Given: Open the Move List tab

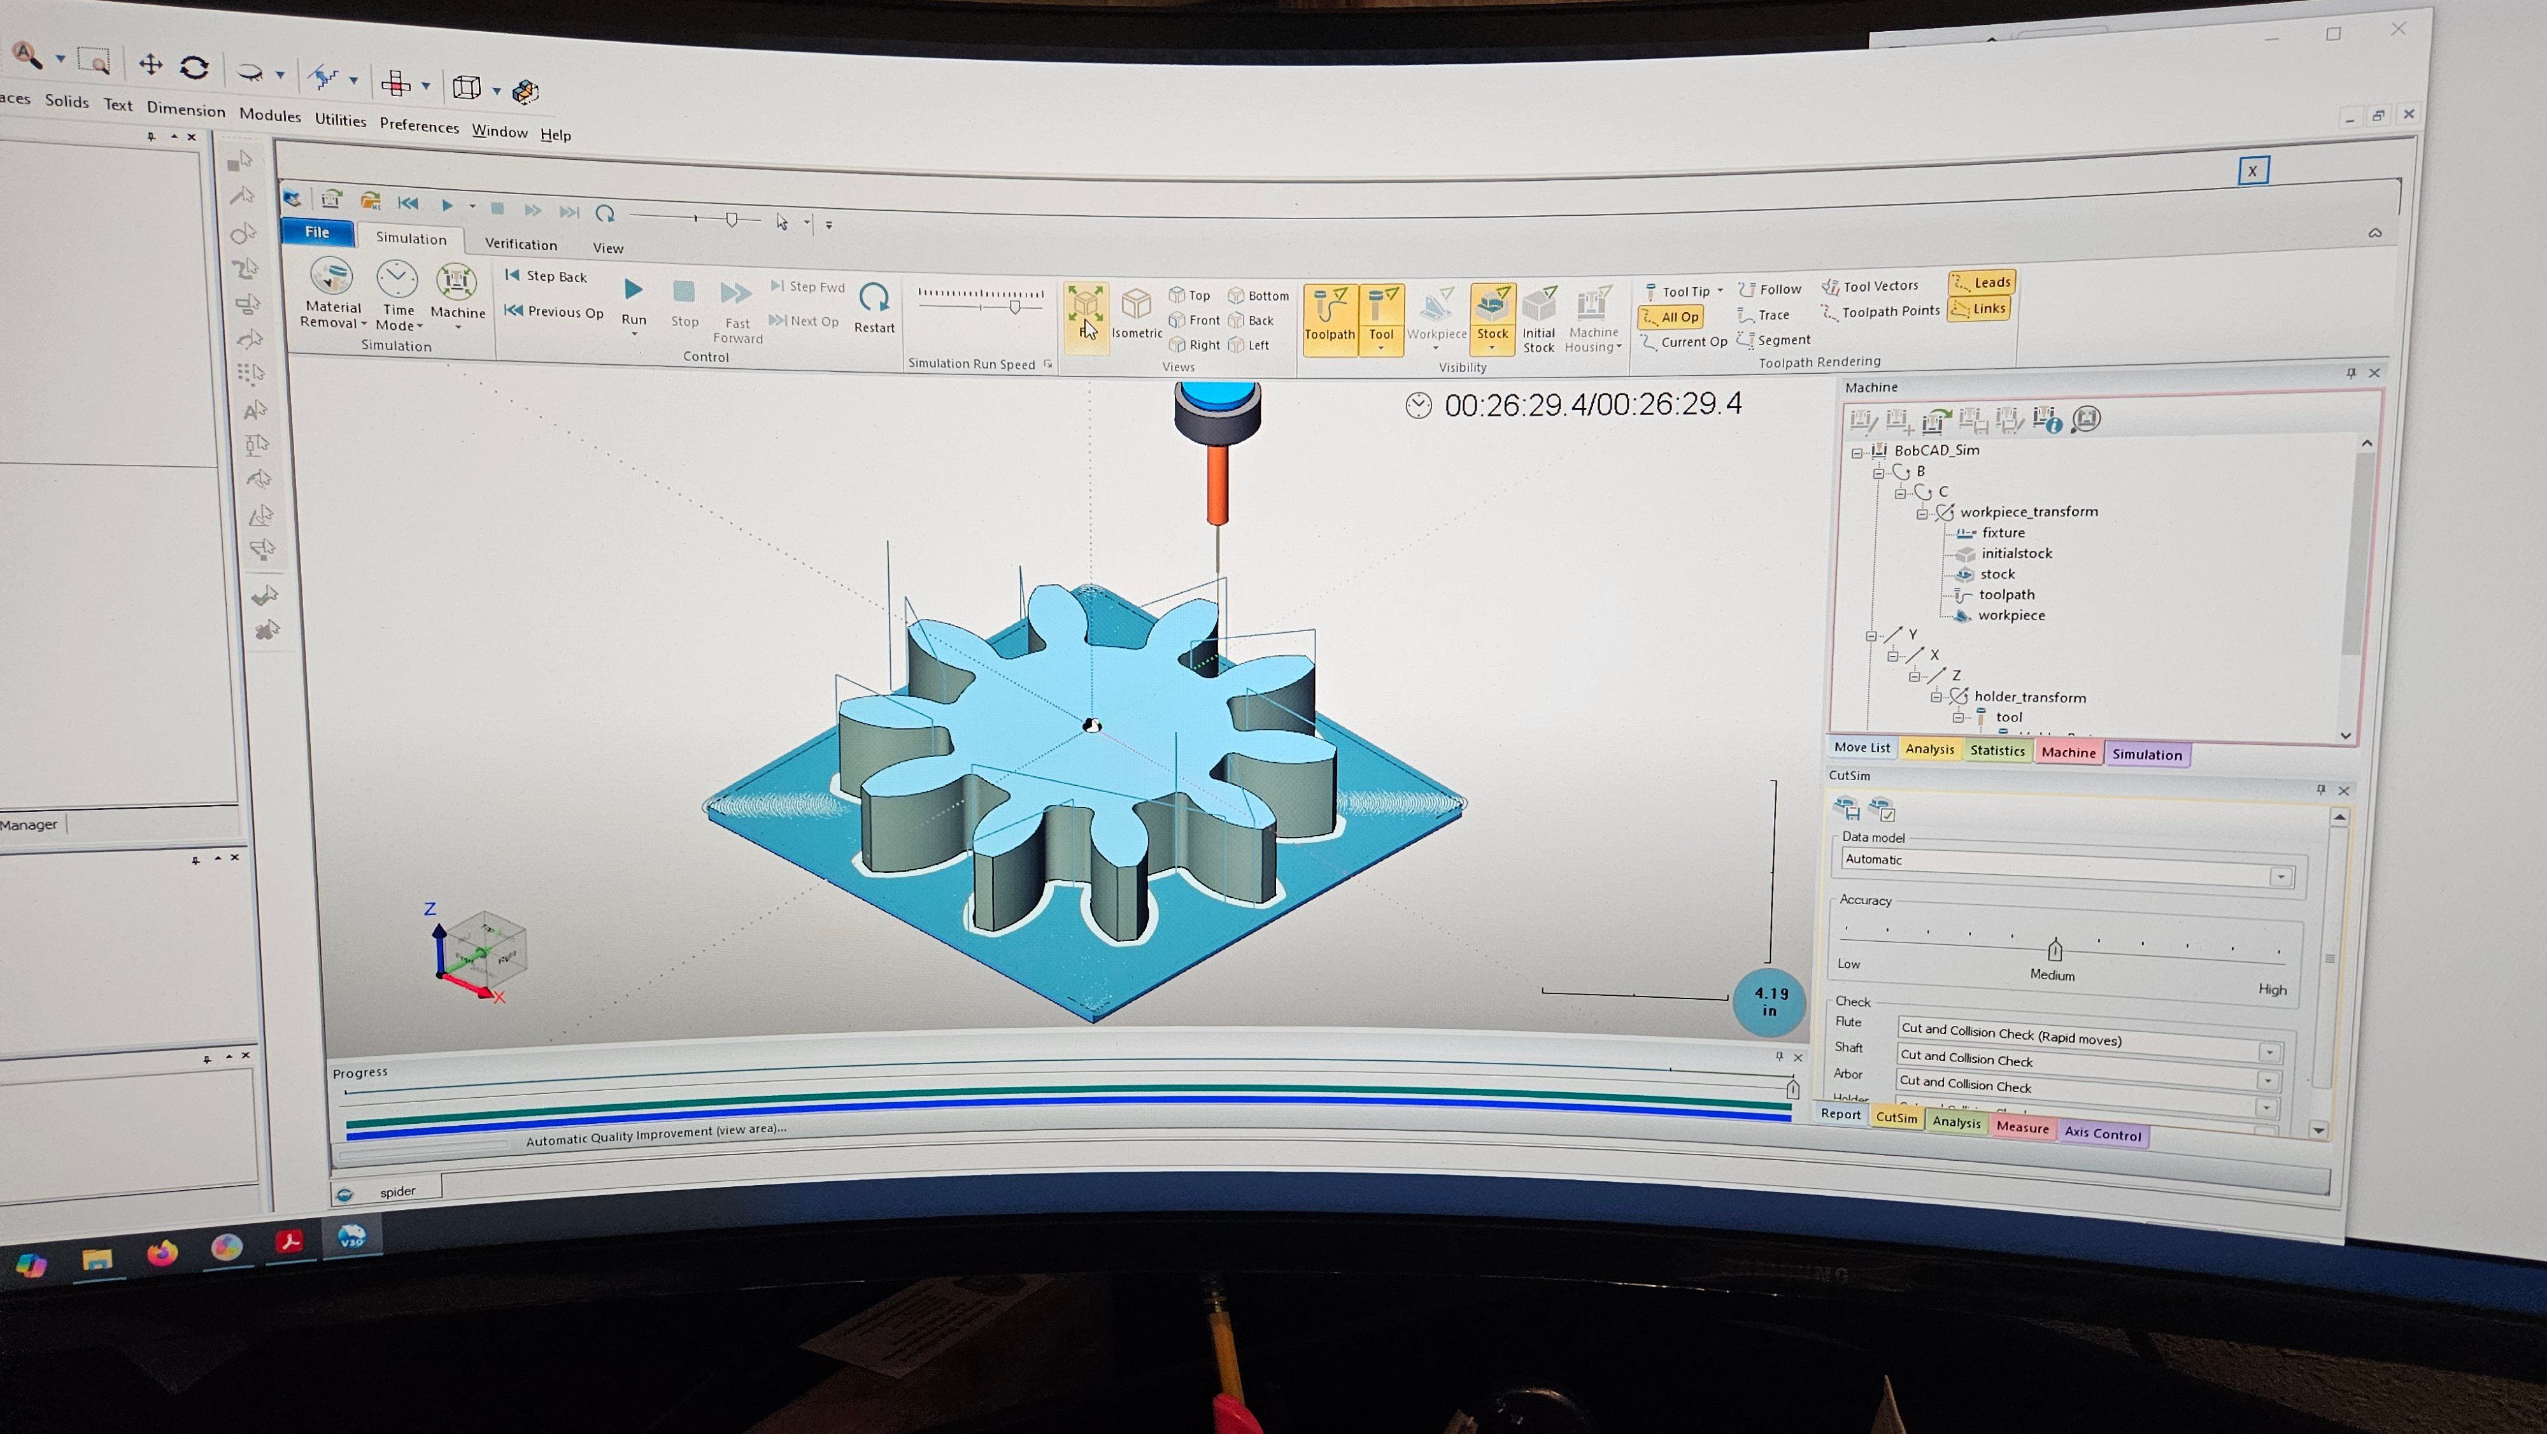Looking at the screenshot, I should click(1862, 749).
